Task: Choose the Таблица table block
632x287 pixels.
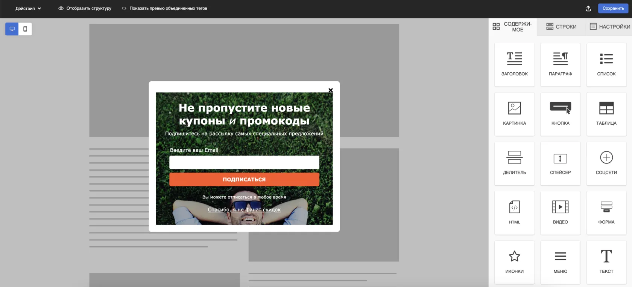Action: 606,114
